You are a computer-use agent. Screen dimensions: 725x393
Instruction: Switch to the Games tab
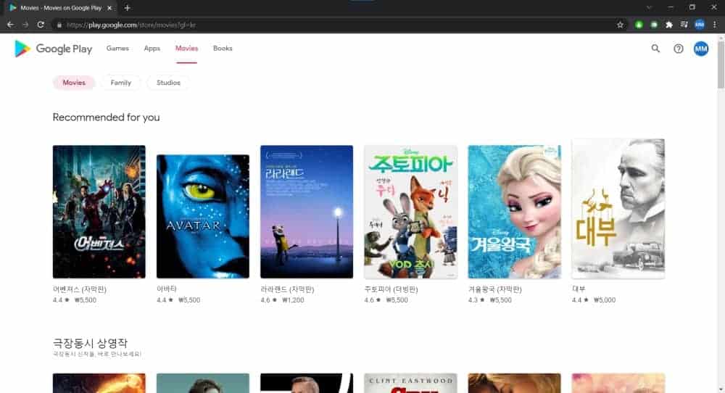pyautogui.click(x=117, y=48)
